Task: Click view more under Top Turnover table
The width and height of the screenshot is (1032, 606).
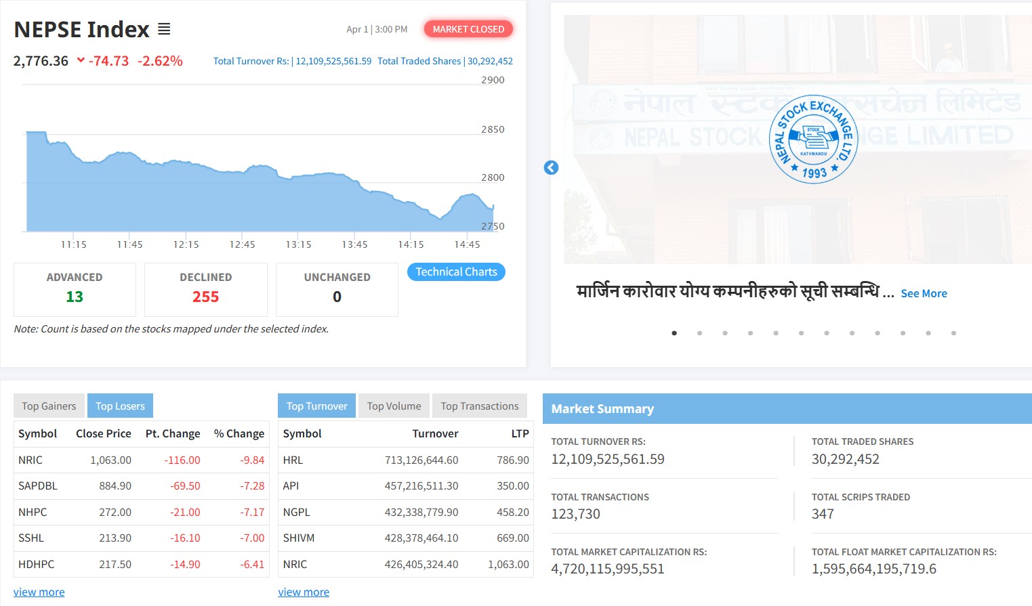Action: coord(304,592)
